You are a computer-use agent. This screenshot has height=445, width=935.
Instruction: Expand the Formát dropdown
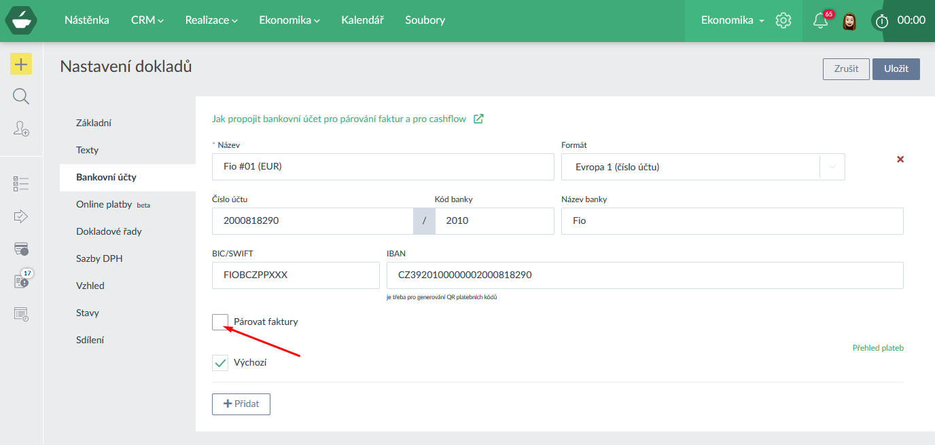(832, 167)
